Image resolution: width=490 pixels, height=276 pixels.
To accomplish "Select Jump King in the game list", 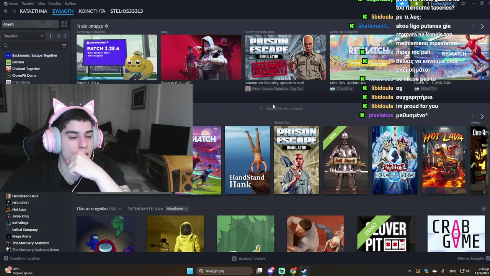I will pos(20,216).
